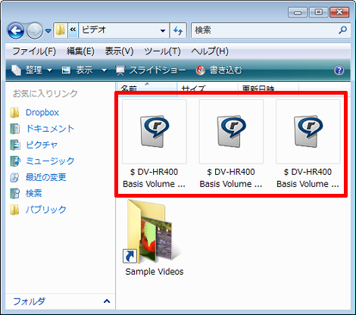356x315 pixels.
Task: Select the last RealPlayer DV-HR400 file icon
Action: 308,131
